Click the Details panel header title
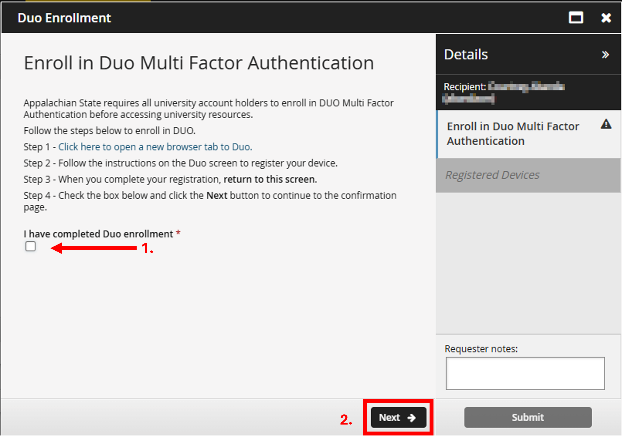Screen dimensions: 622x438 pos(466,54)
